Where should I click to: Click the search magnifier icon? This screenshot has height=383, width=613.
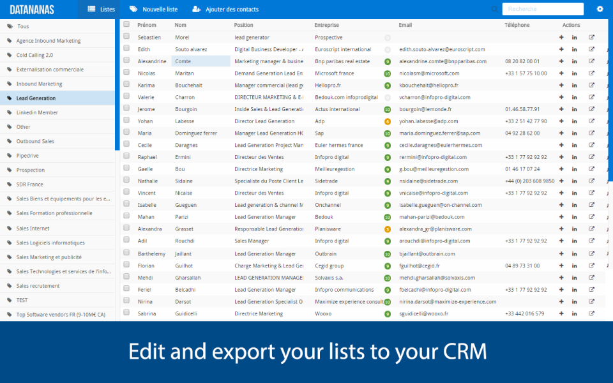494,9
